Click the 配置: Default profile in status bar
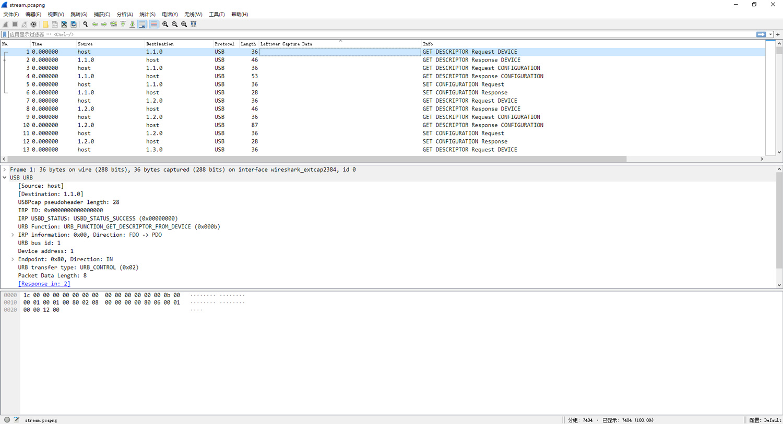783x424 pixels. click(x=765, y=420)
